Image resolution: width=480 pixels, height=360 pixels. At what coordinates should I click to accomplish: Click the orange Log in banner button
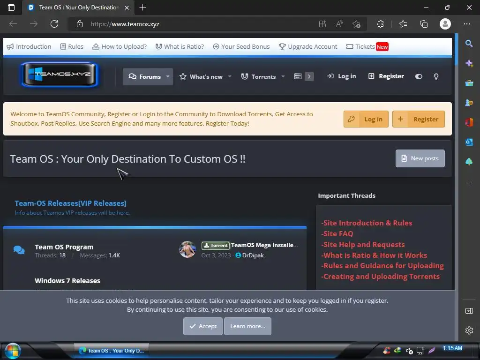pyautogui.click(x=366, y=119)
